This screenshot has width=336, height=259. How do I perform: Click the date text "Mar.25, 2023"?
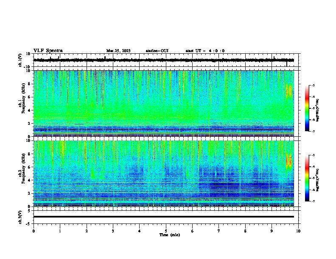(x=118, y=51)
